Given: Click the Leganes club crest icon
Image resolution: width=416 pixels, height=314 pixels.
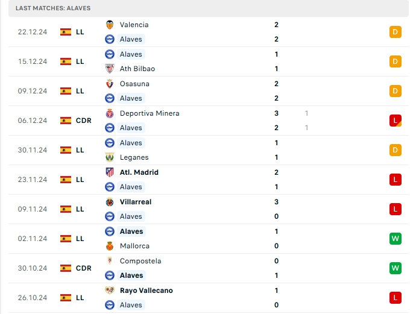Looking at the screenshot, I should (x=110, y=157).
